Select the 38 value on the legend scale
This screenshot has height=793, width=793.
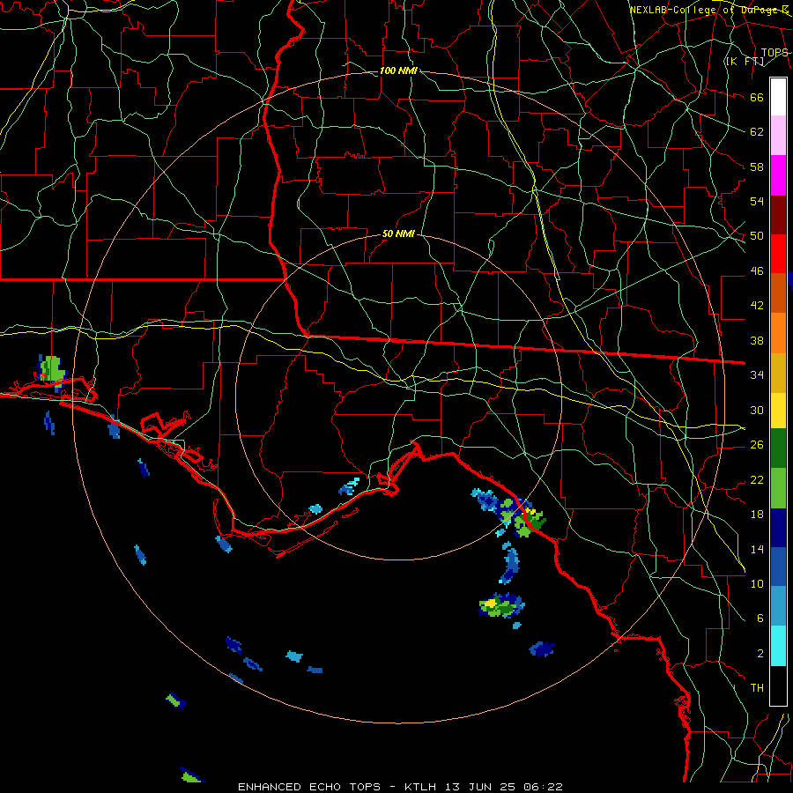click(757, 340)
